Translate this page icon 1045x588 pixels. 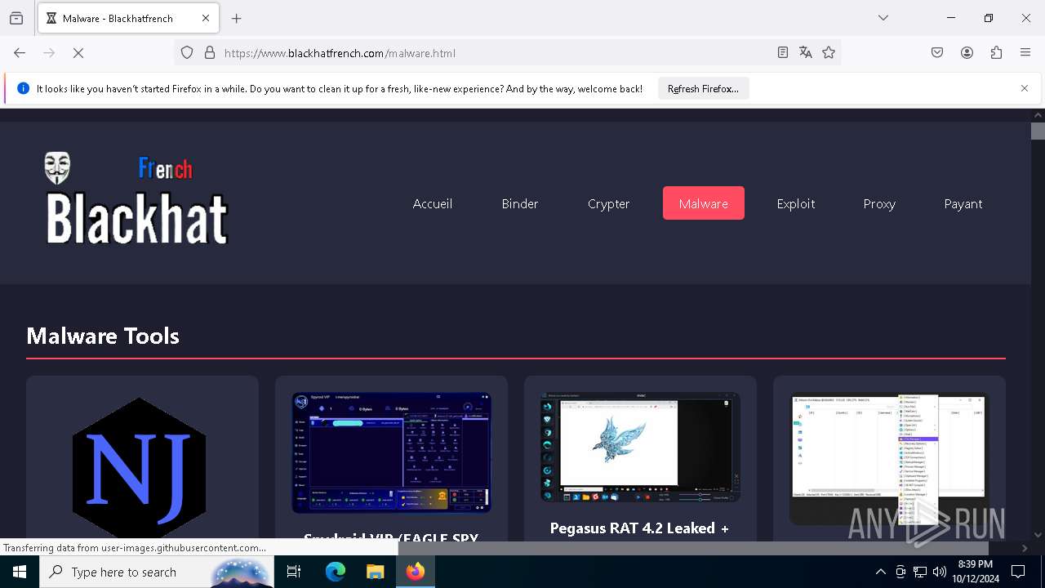[x=806, y=53]
